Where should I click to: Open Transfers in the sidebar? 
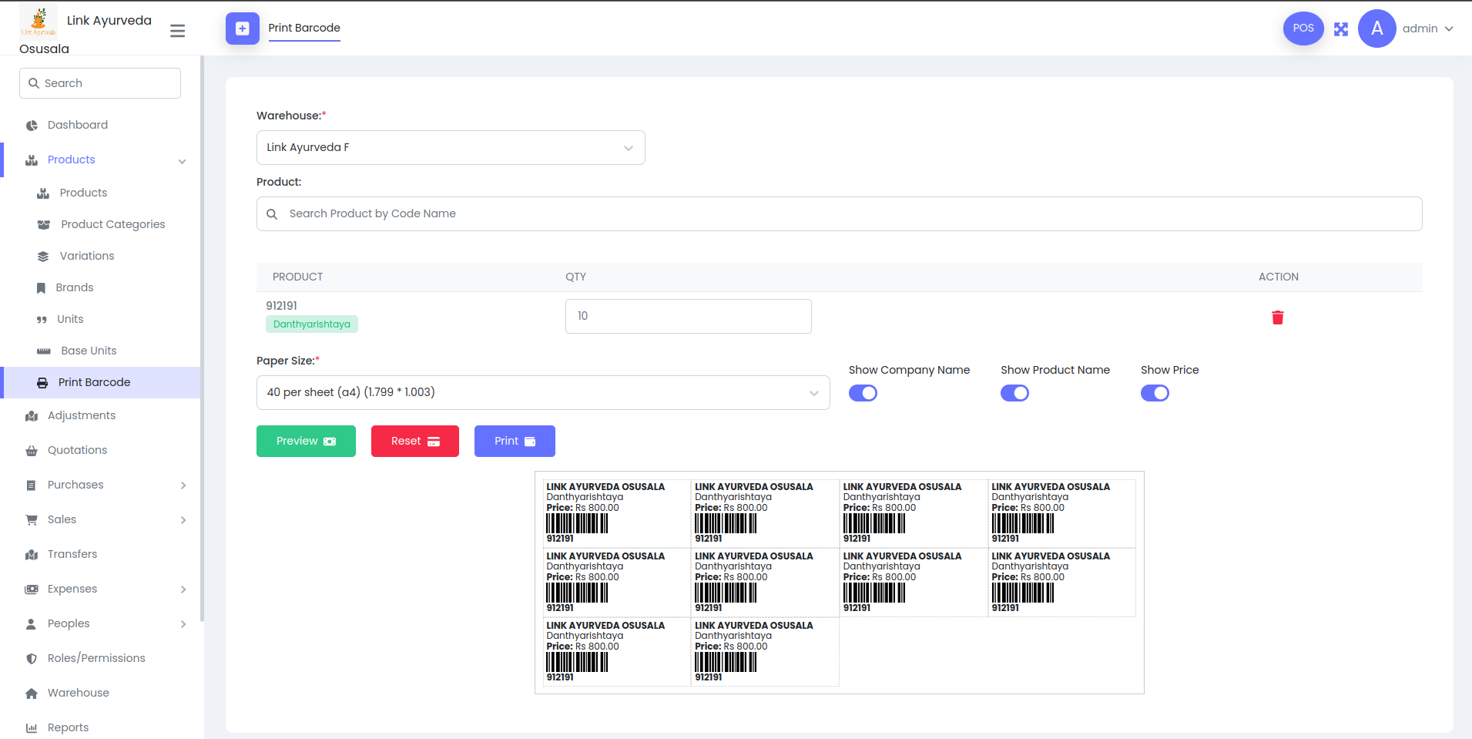click(72, 554)
